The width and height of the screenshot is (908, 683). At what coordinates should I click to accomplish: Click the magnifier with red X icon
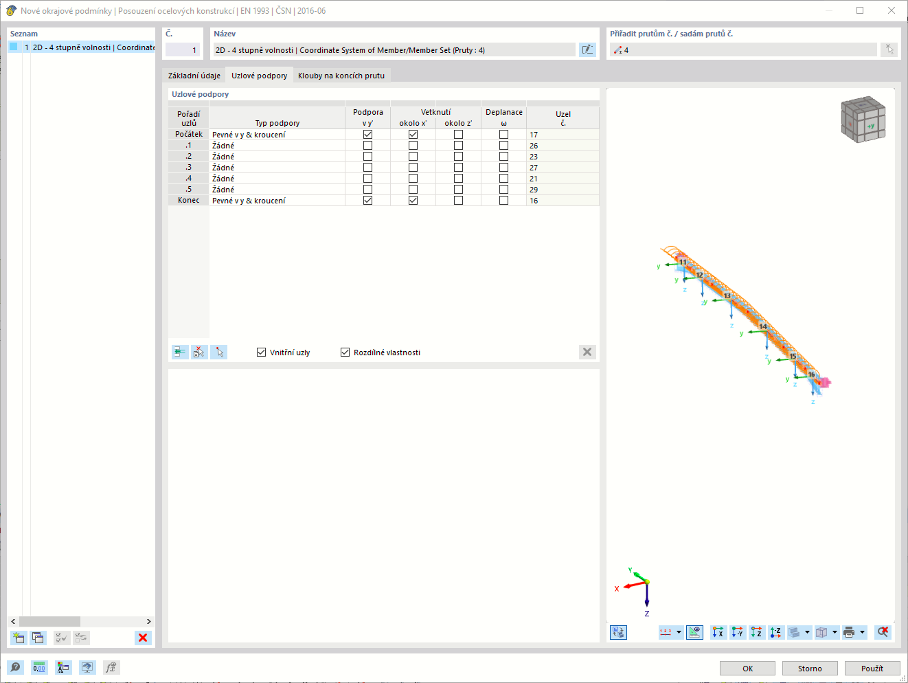coord(883,632)
